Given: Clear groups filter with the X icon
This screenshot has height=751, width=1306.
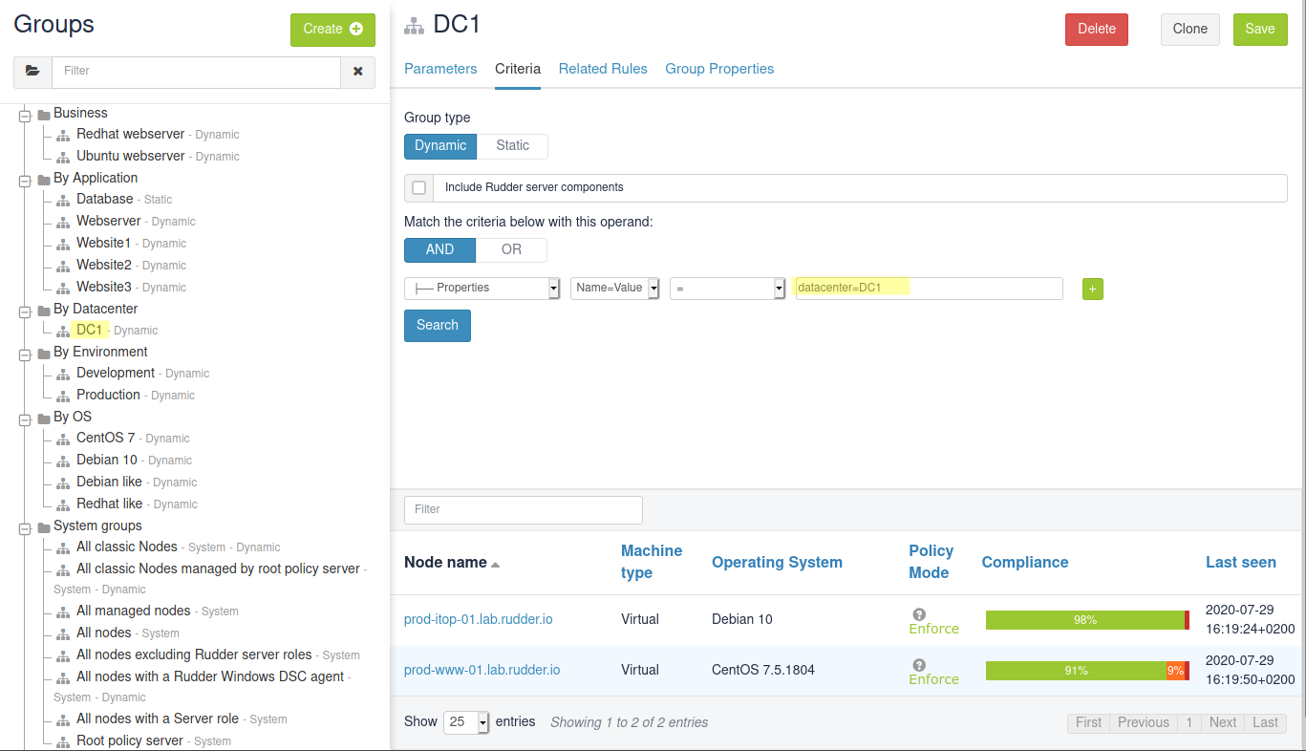Looking at the screenshot, I should pos(358,72).
